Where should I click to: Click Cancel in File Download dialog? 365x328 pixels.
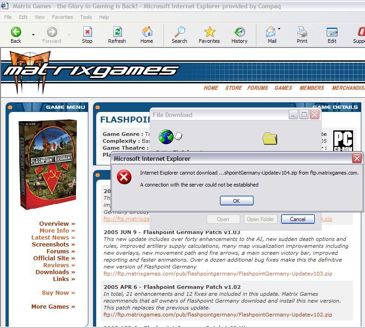[298, 219]
